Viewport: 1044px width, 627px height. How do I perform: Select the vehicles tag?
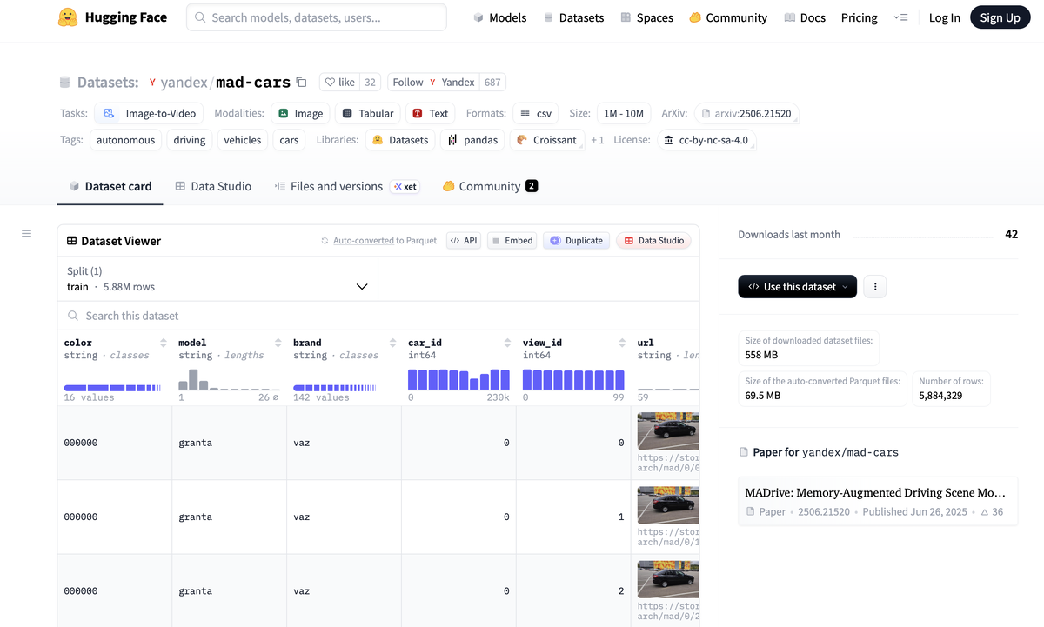coord(242,140)
